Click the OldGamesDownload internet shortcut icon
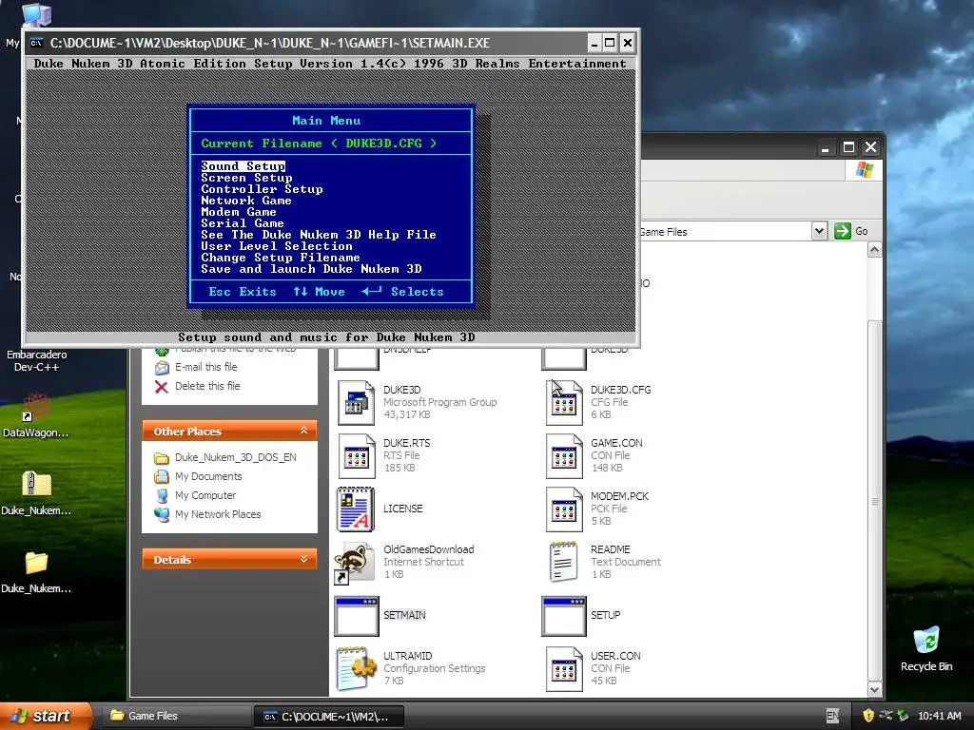This screenshot has height=730, width=974. pos(355,563)
